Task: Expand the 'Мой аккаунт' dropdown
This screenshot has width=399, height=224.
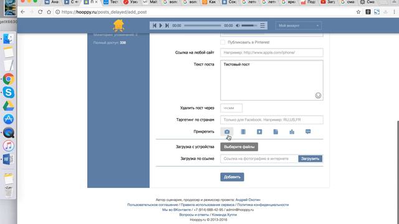Action: (x=298, y=26)
